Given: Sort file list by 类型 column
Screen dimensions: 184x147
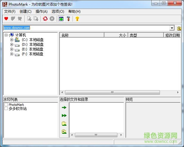Looking at the screenshot, I should pyautogui.click(x=146, y=35).
